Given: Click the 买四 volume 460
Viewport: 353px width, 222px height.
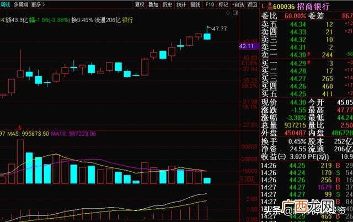Looking at the screenshot, I should (327, 86).
